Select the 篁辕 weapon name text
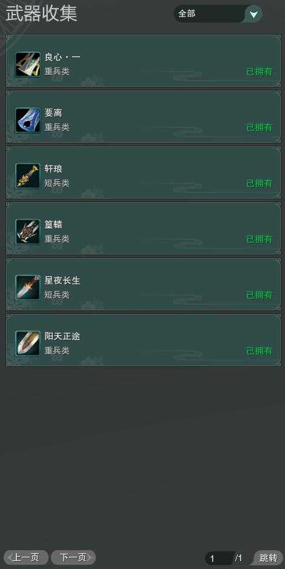Image resolution: width=285 pixels, height=569 pixels. (53, 225)
